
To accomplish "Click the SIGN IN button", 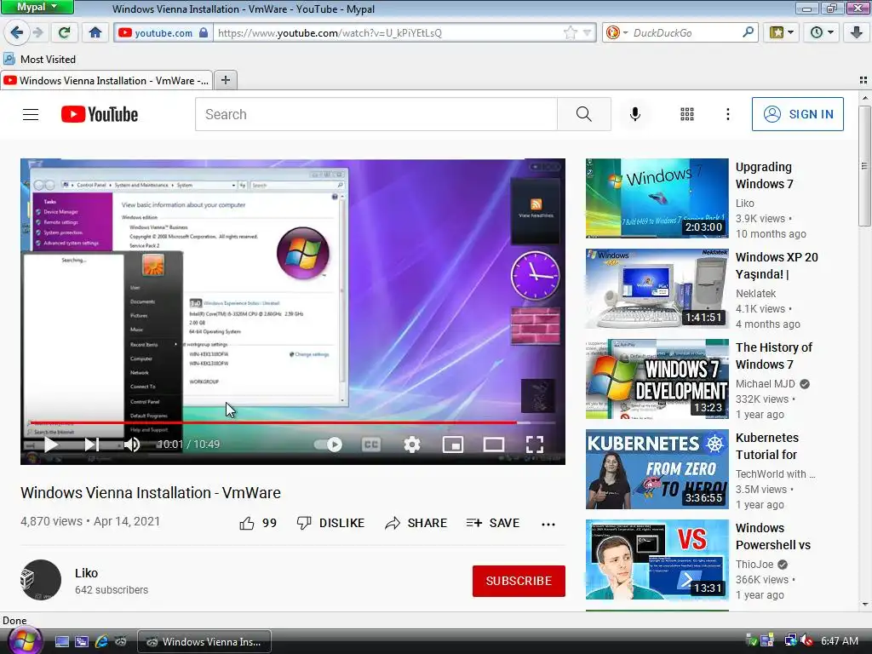I will pos(797,114).
